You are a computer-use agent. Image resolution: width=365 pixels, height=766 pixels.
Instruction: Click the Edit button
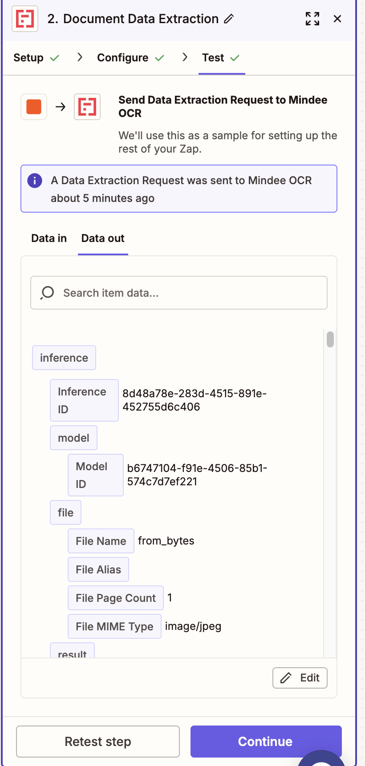(300, 678)
